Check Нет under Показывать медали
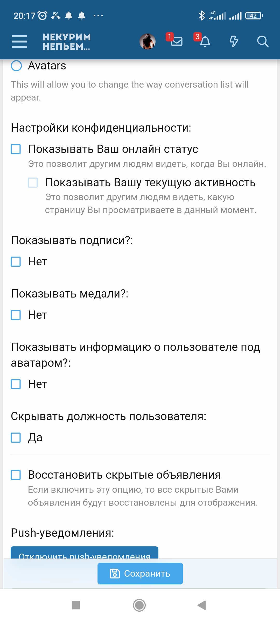Viewport: 280px width, 622px height. click(x=16, y=315)
